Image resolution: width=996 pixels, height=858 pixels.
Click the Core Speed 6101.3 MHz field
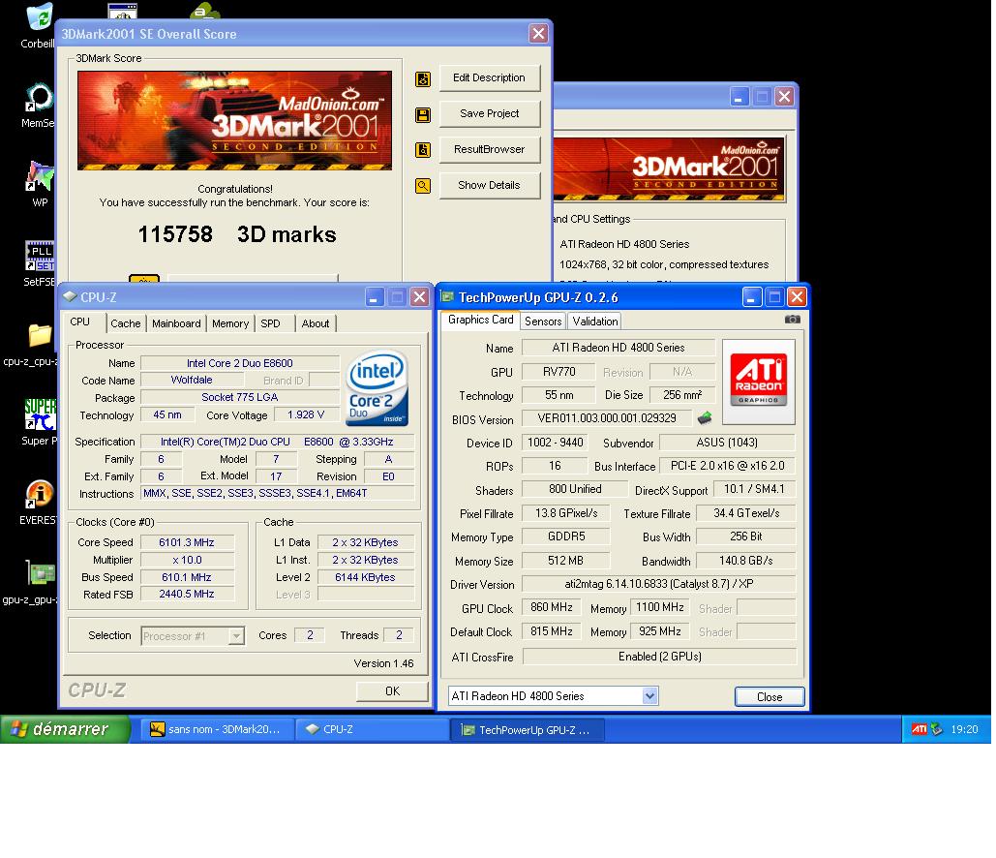pos(187,542)
